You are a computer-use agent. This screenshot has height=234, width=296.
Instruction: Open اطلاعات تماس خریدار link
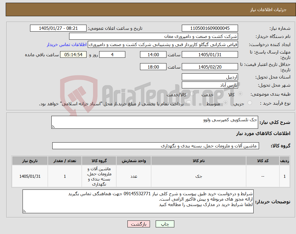(67, 45)
